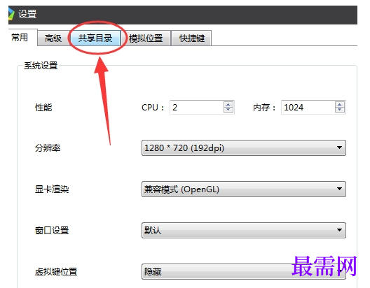Screen dimensions: 370x288
Task: Click the 虚拟键位置 label
Action: pos(56,272)
